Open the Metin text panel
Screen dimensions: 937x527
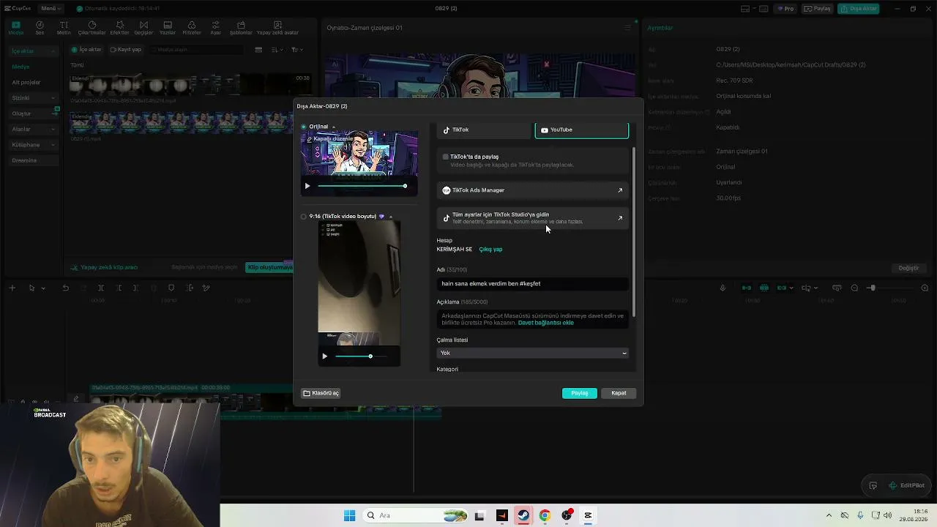[64, 28]
